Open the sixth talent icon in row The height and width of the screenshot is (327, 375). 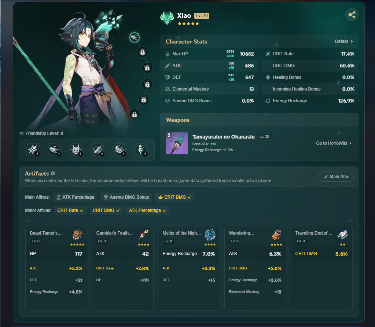pos(141,150)
